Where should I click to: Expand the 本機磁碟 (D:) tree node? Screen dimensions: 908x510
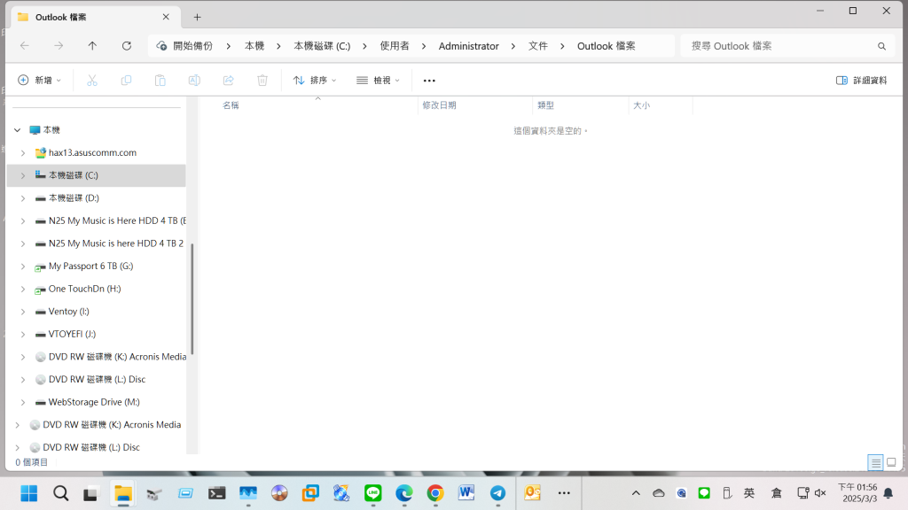[x=22, y=198]
